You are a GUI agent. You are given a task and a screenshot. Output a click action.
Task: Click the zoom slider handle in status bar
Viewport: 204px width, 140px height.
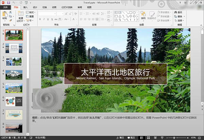tap(174, 138)
